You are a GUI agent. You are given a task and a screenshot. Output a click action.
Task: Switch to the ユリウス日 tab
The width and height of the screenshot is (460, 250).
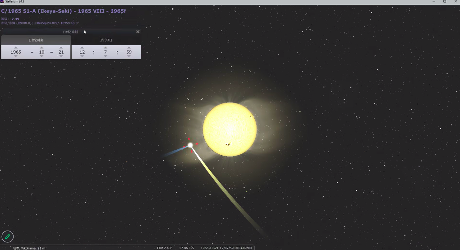pos(106,40)
